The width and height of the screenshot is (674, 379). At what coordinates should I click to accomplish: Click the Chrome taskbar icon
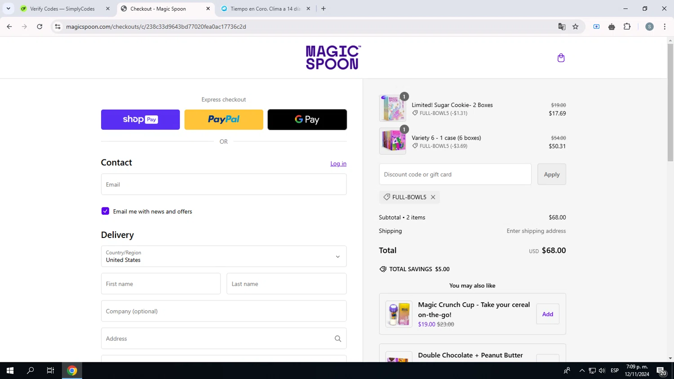coord(72,370)
